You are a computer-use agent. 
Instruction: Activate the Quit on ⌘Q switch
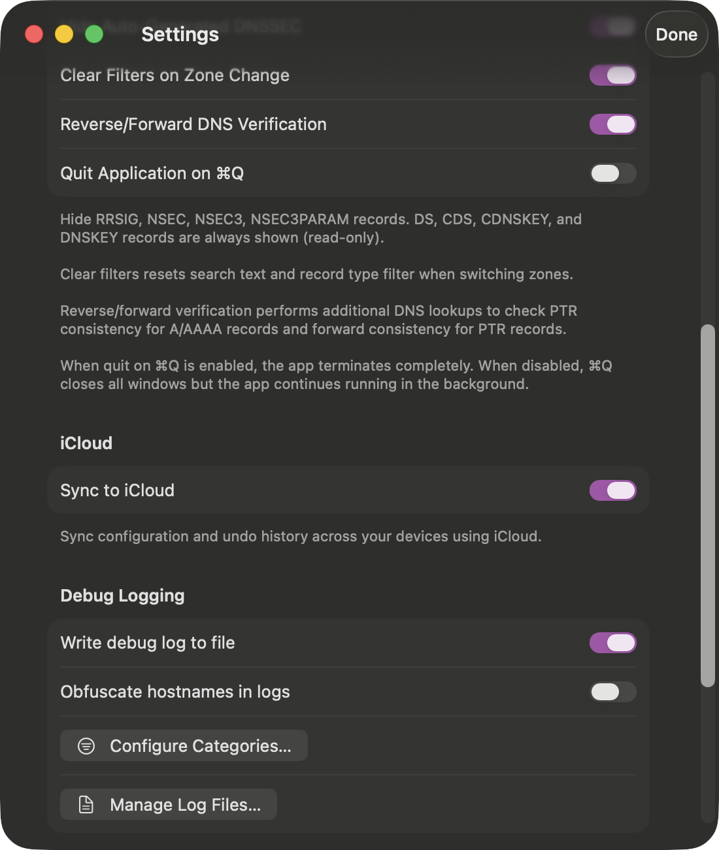tap(612, 173)
